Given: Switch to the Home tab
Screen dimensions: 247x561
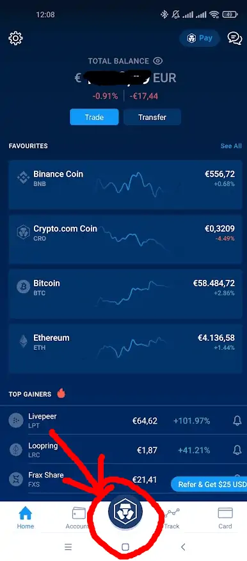Looking at the screenshot, I should [26, 518].
